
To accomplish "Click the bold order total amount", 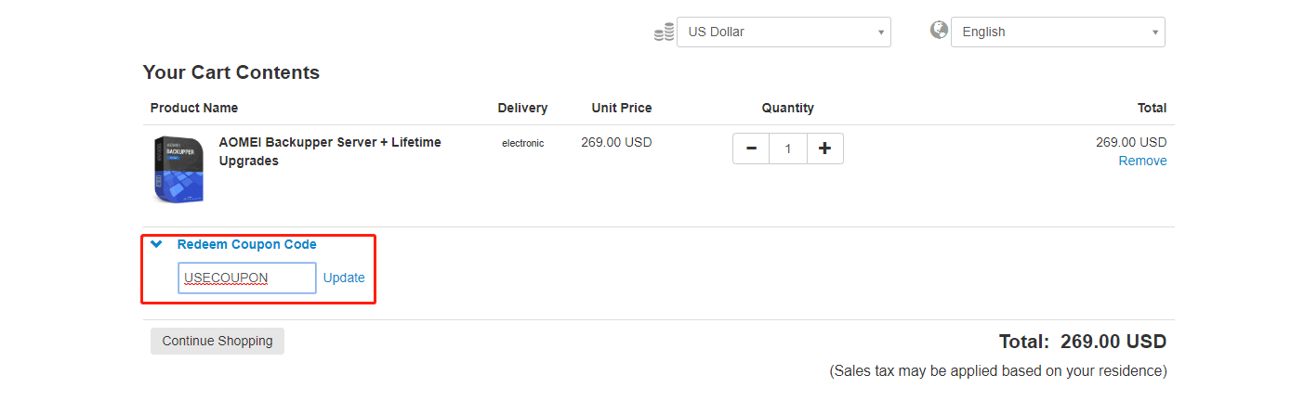I will pos(1113,342).
